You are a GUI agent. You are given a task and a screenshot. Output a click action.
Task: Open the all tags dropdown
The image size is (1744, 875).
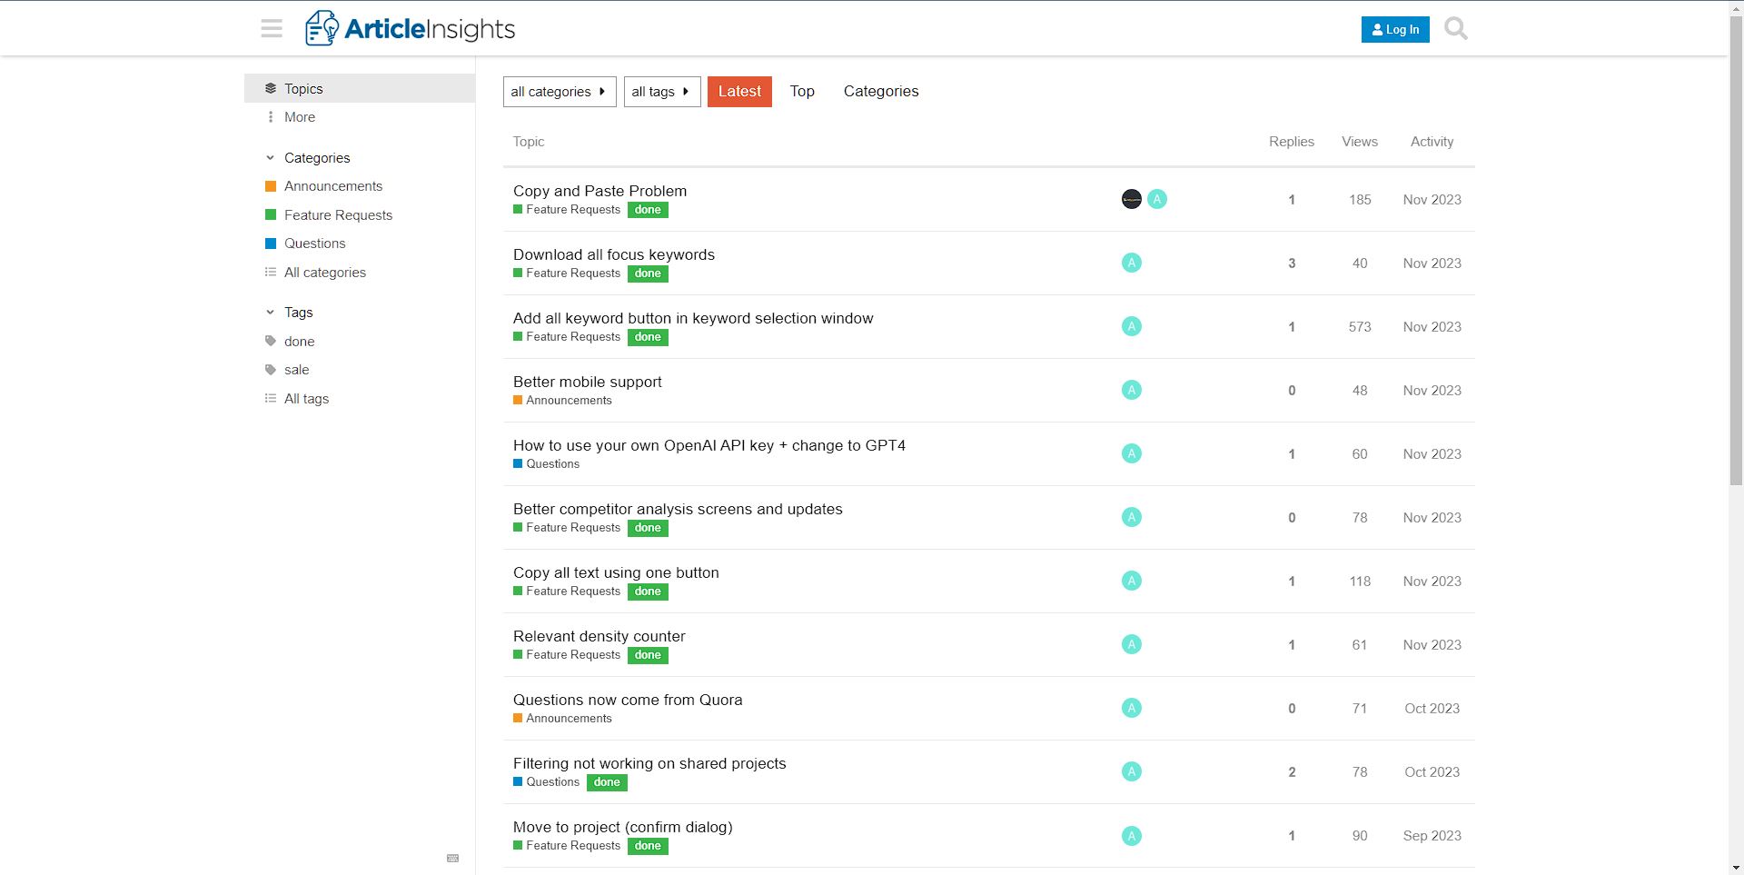[661, 91]
